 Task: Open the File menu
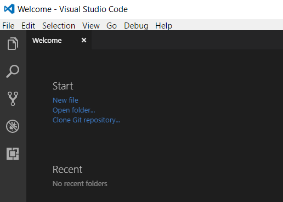click(8, 26)
